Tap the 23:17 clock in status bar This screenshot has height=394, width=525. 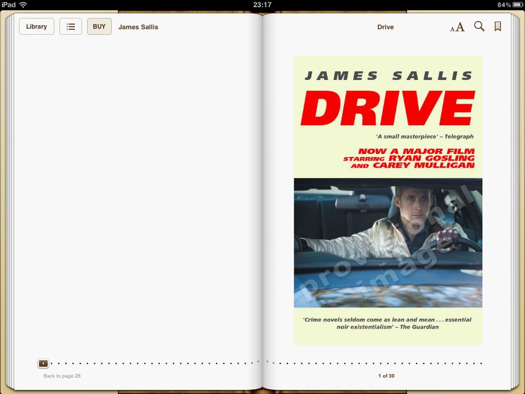point(262,5)
